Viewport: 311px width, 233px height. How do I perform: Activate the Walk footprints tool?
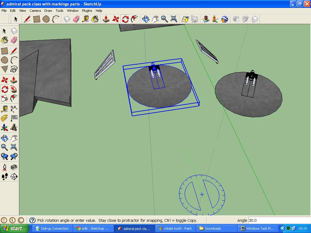tap(4, 176)
